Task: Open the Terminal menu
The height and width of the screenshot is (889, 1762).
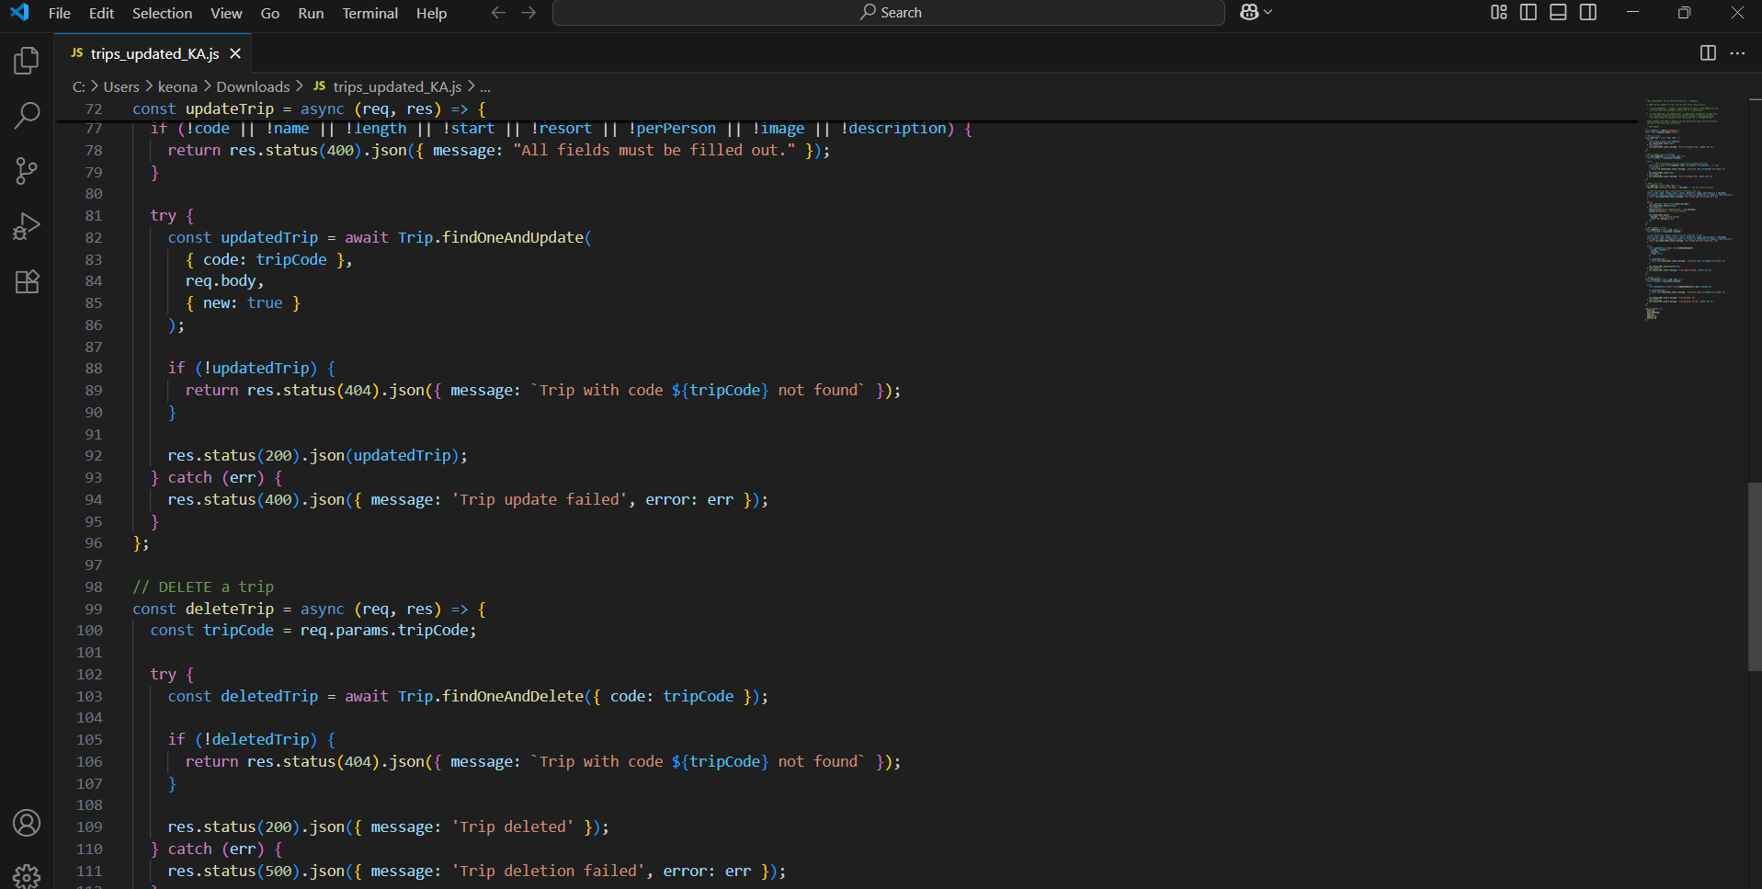Action: [x=370, y=13]
